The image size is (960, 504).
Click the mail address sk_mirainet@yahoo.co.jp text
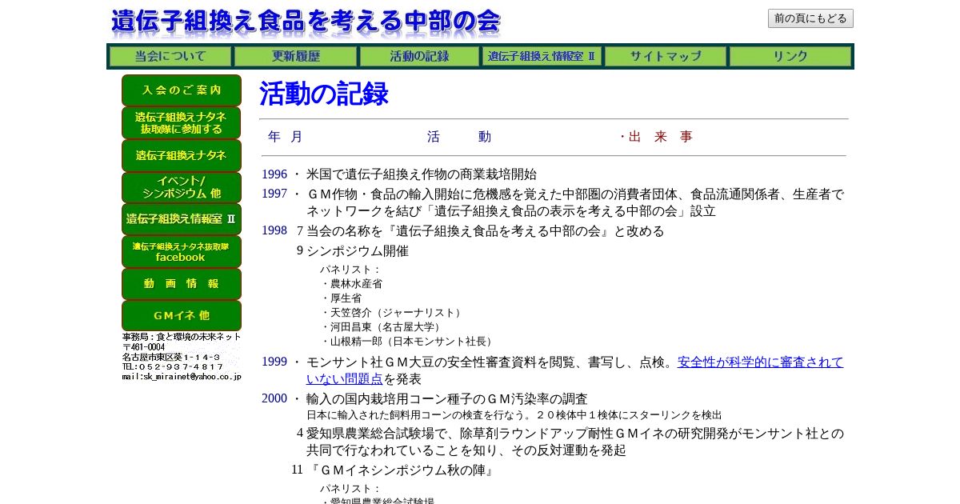182,376
